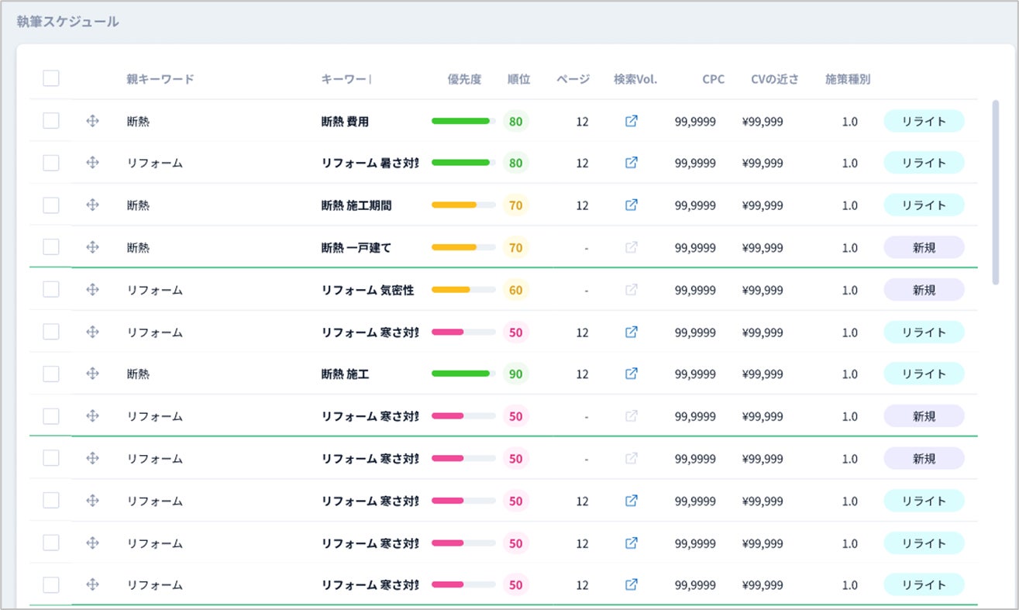Tick the checkbox for リフォーム 気密性

click(51, 290)
